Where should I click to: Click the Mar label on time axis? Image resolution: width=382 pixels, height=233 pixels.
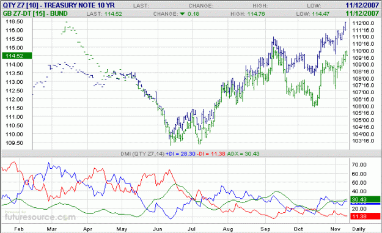52,229
